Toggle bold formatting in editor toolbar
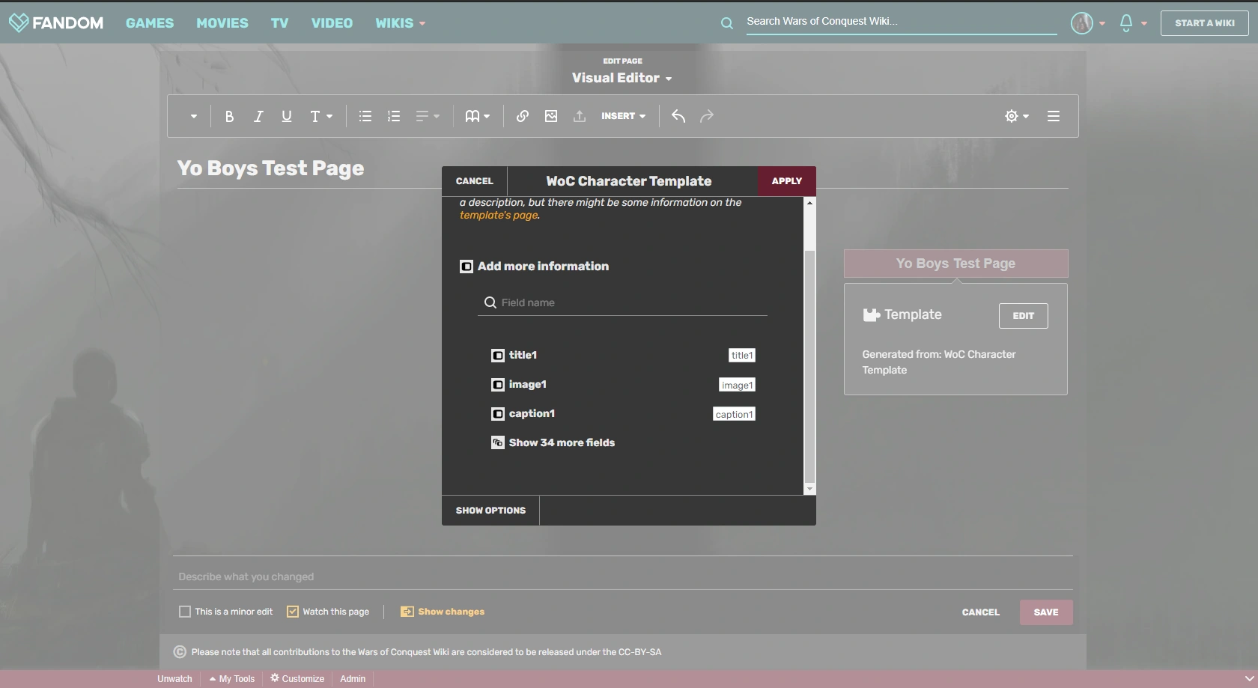This screenshot has height=688, width=1258. click(229, 116)
